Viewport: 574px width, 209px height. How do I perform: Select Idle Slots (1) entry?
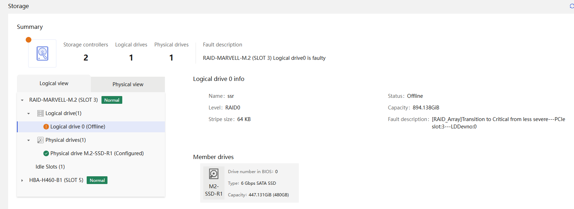(x=50, y=167)
